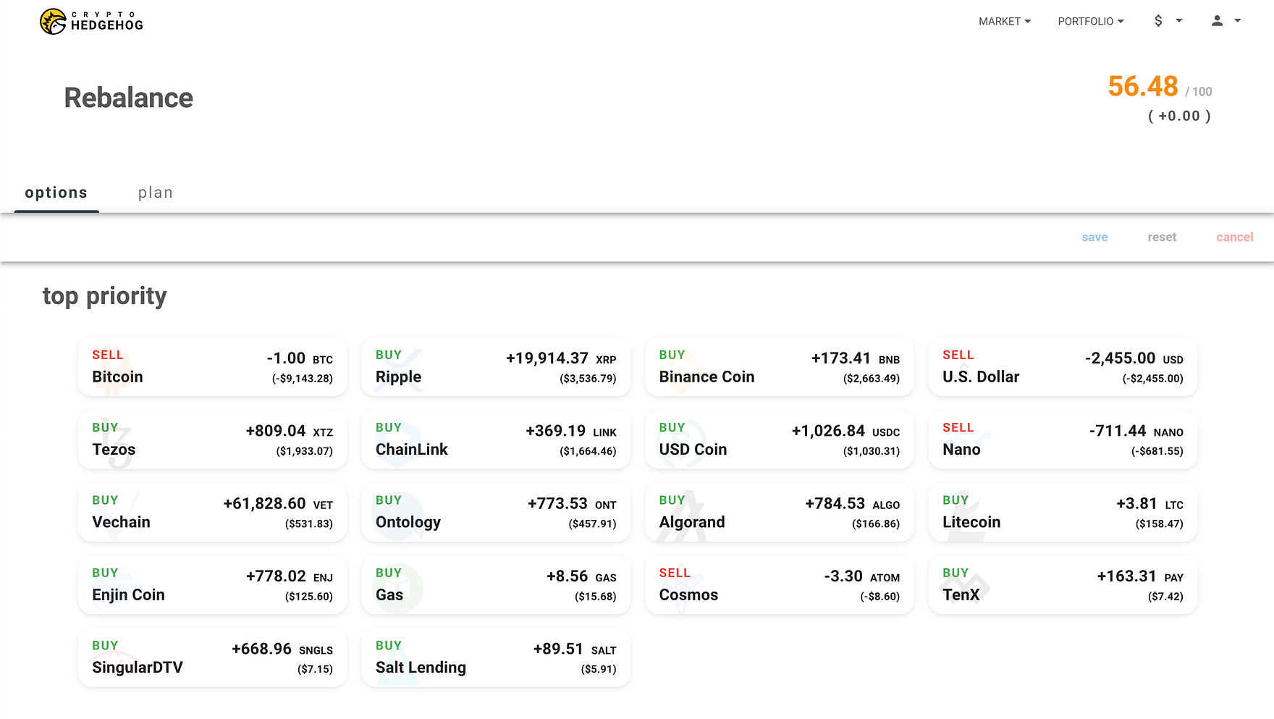Click the -1.00 BTC amount
This screenshot has height=719, width=1274.
[300, 358]
